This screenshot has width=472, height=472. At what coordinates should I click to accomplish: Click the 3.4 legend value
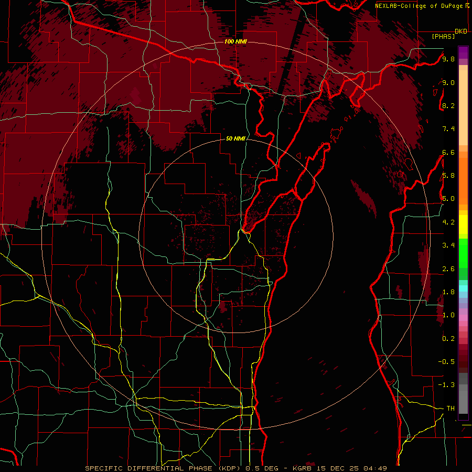pyautogui.click(x=448, y=245)
